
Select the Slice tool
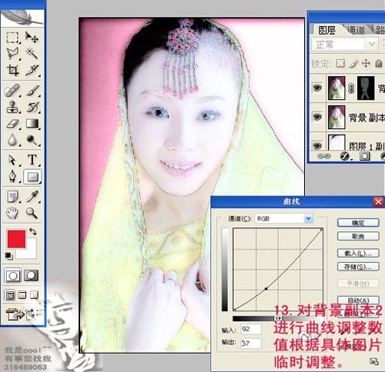(x=32, y=70)
